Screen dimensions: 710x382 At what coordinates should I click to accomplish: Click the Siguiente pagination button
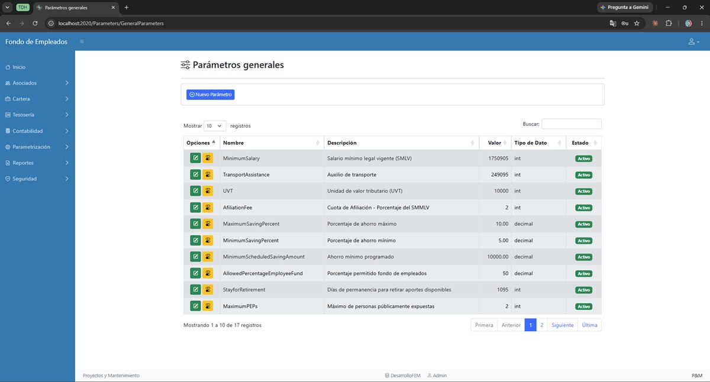563,325
